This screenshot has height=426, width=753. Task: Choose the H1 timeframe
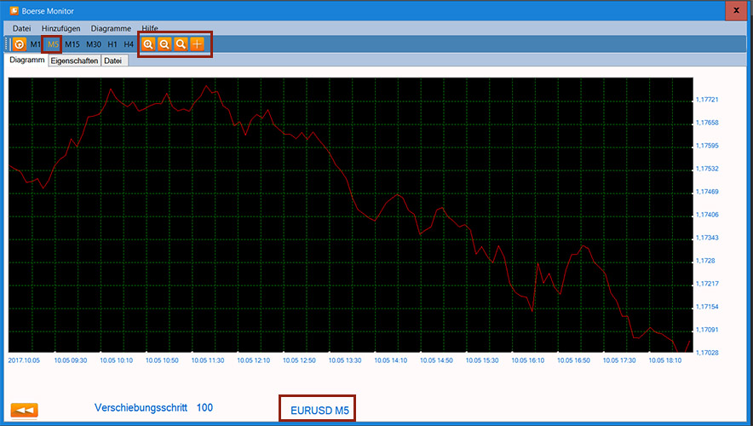pos(112,44)
